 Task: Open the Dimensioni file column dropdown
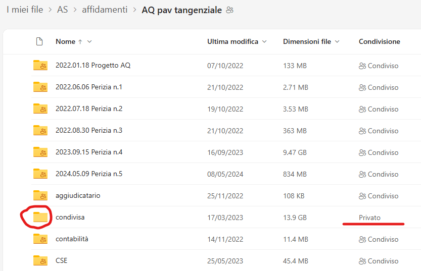(337, 41)
